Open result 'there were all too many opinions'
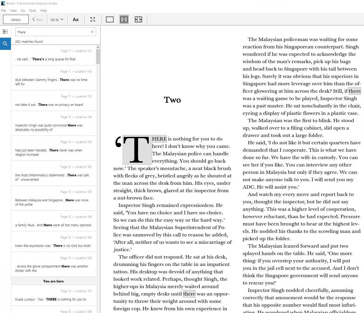 coord(53,221)
